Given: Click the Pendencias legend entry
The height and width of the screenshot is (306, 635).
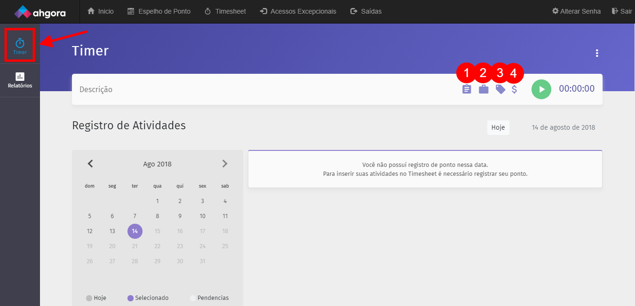Looking at the screenshot, I should click(x=209, y=298).
